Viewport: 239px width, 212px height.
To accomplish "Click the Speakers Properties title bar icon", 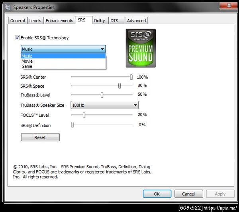I will pyautogui.click(x=8, y=7).
